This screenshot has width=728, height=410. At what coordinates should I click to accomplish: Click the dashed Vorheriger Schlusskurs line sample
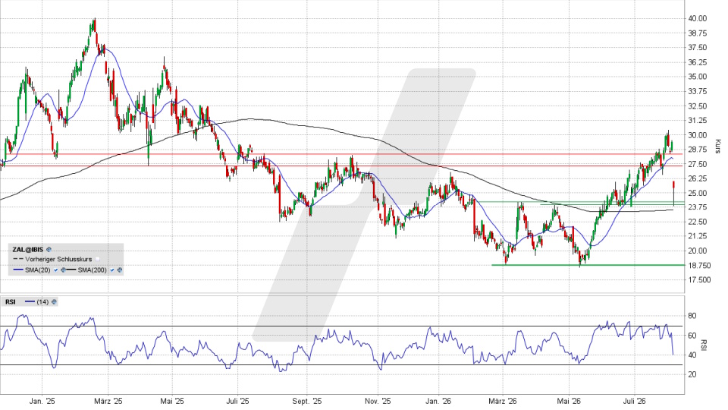point(18,259)
